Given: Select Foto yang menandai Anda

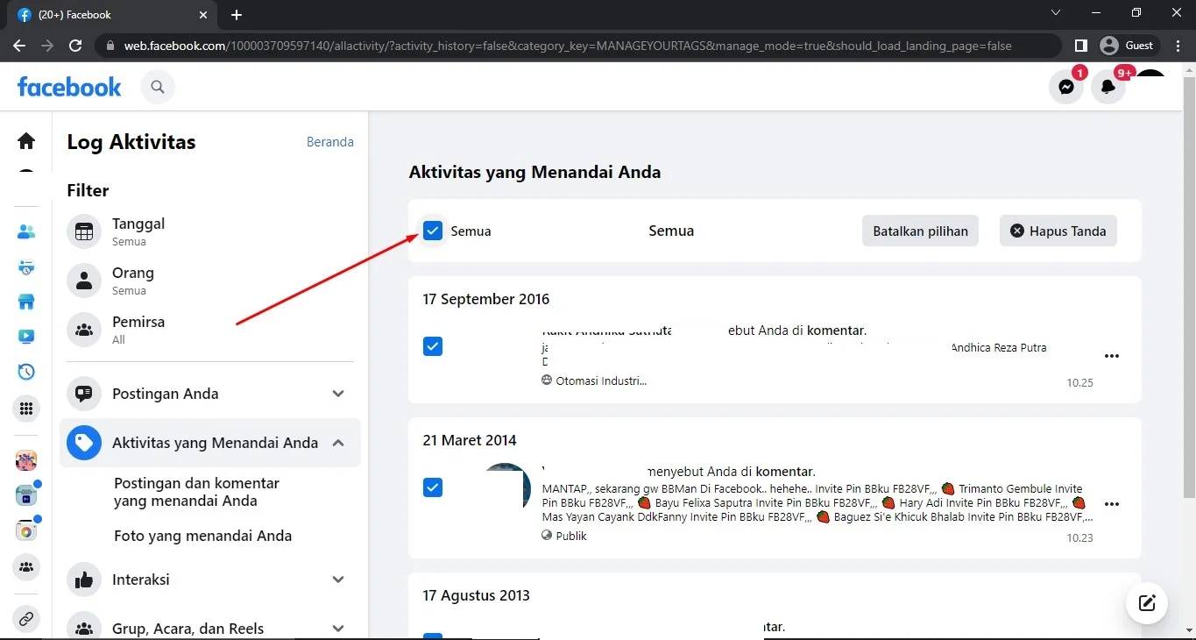Looking at the screenshot, I should coord(203,536).
